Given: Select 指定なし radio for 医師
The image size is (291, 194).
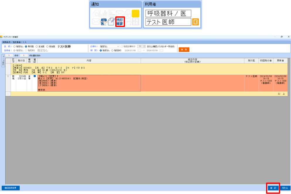Looking at the screenshot, I should tap(14, 47).
